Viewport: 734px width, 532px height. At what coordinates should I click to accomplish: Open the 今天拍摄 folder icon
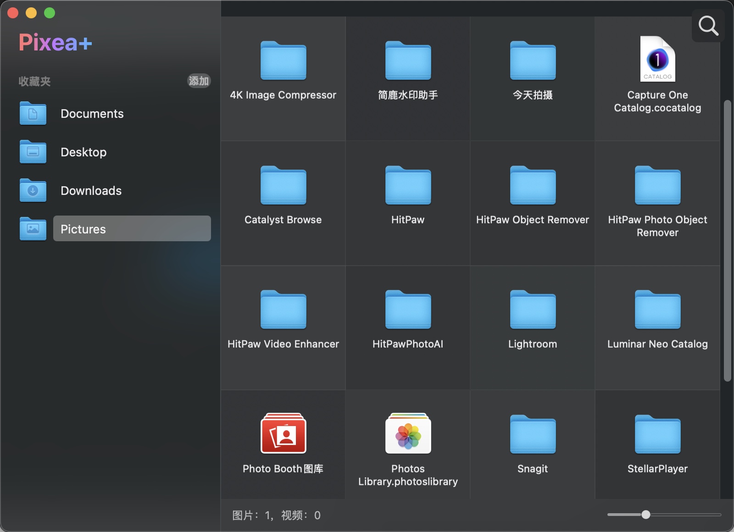pos(533,60)
